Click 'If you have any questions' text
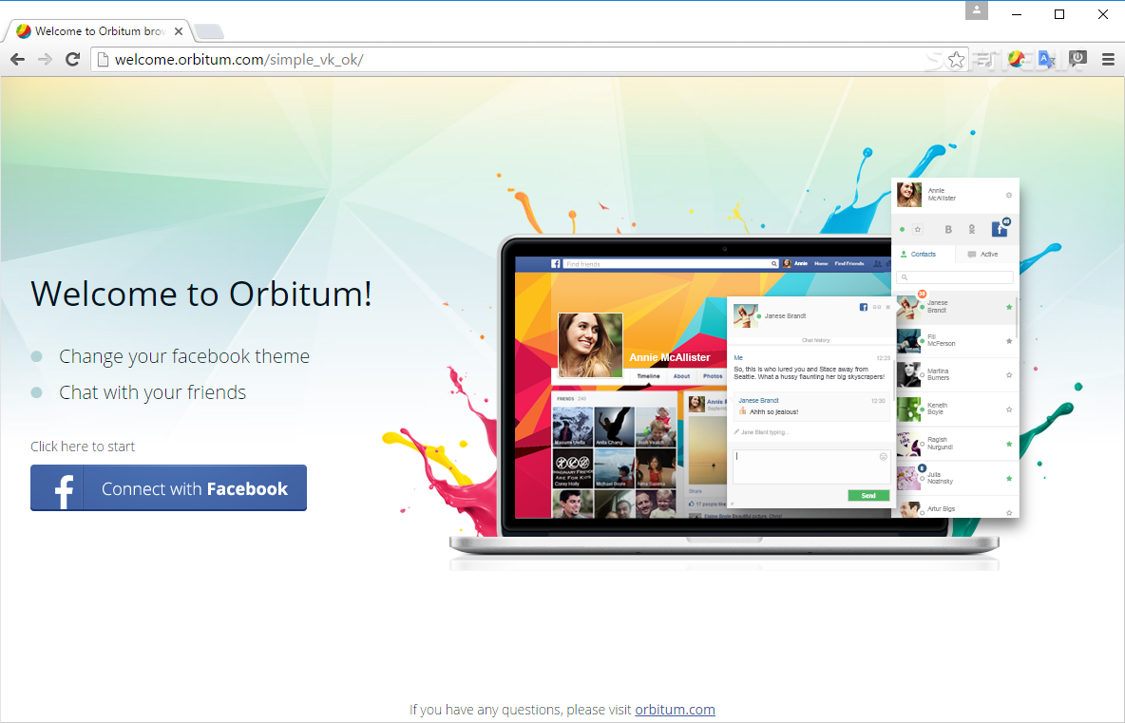1125x723 pixels. point(486,710)
